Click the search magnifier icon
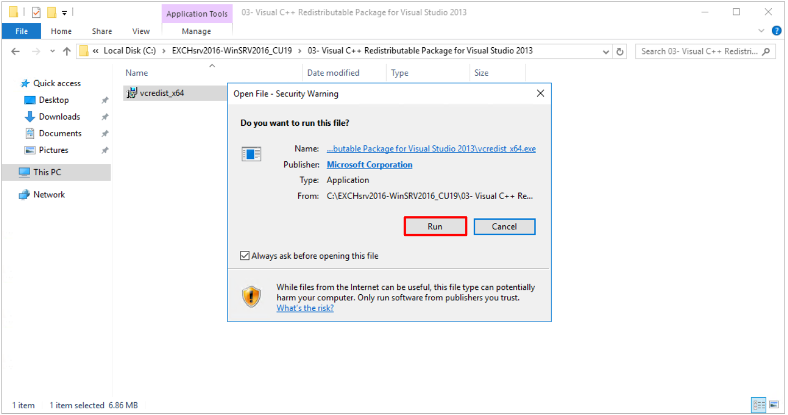This screenshot has width=788, height=415. [766, 51]
